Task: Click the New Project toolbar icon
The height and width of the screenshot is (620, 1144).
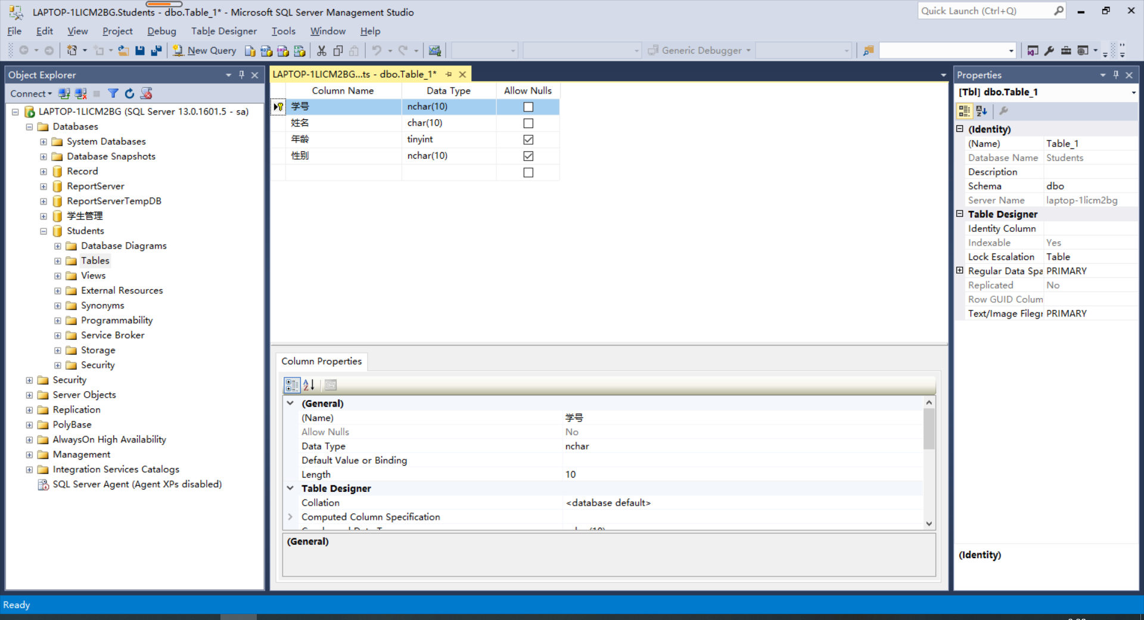Action: coord(71,51)
